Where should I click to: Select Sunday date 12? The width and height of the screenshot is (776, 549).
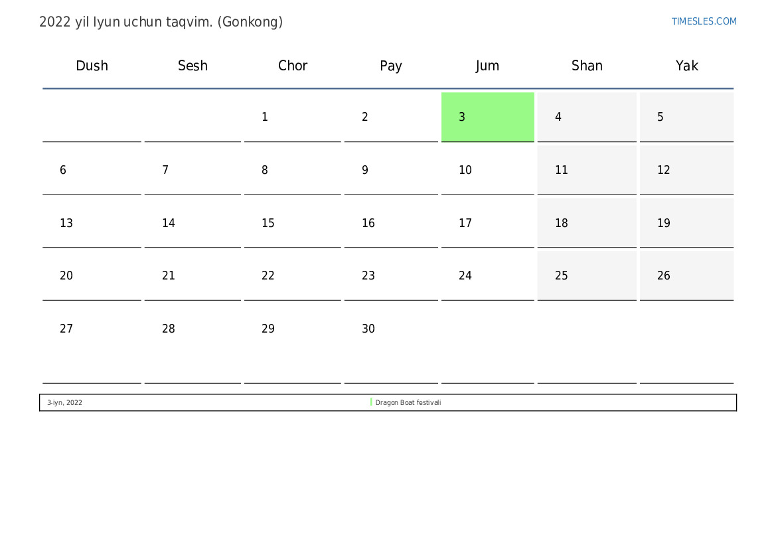point(687,170)
